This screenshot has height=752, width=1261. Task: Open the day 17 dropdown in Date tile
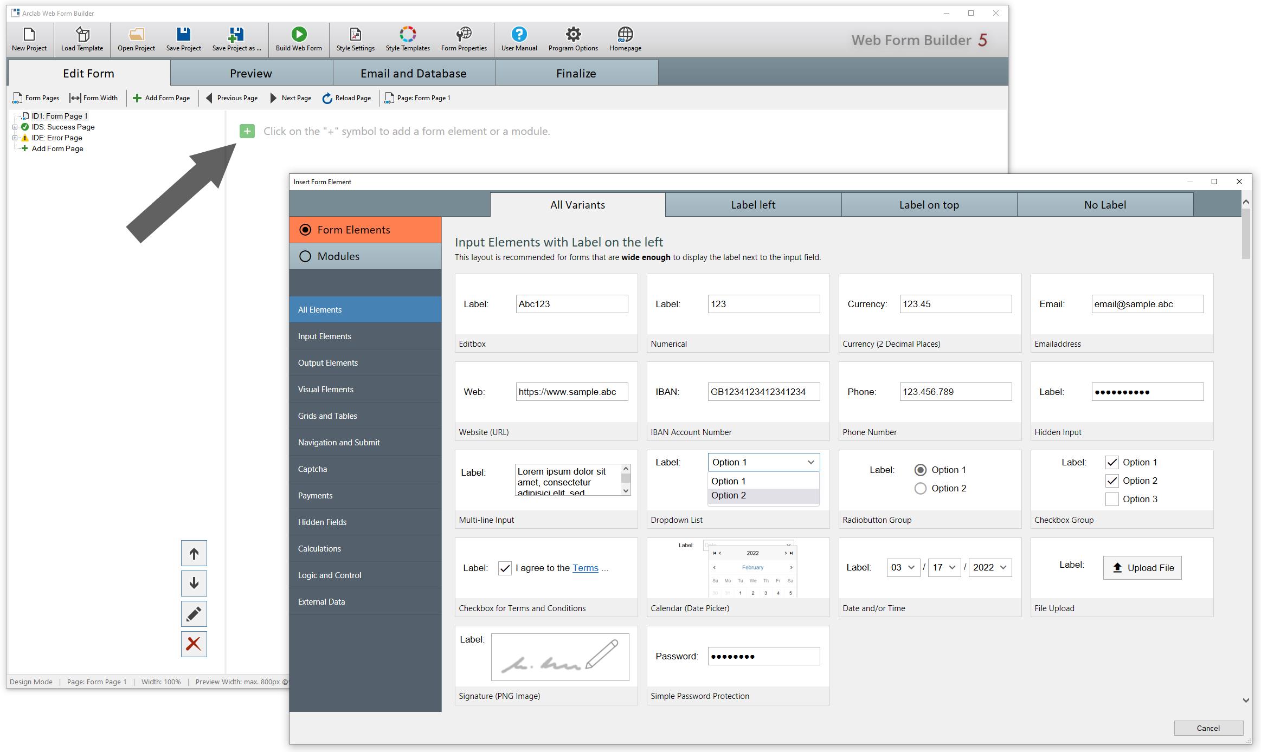click(x=944, y=567)
